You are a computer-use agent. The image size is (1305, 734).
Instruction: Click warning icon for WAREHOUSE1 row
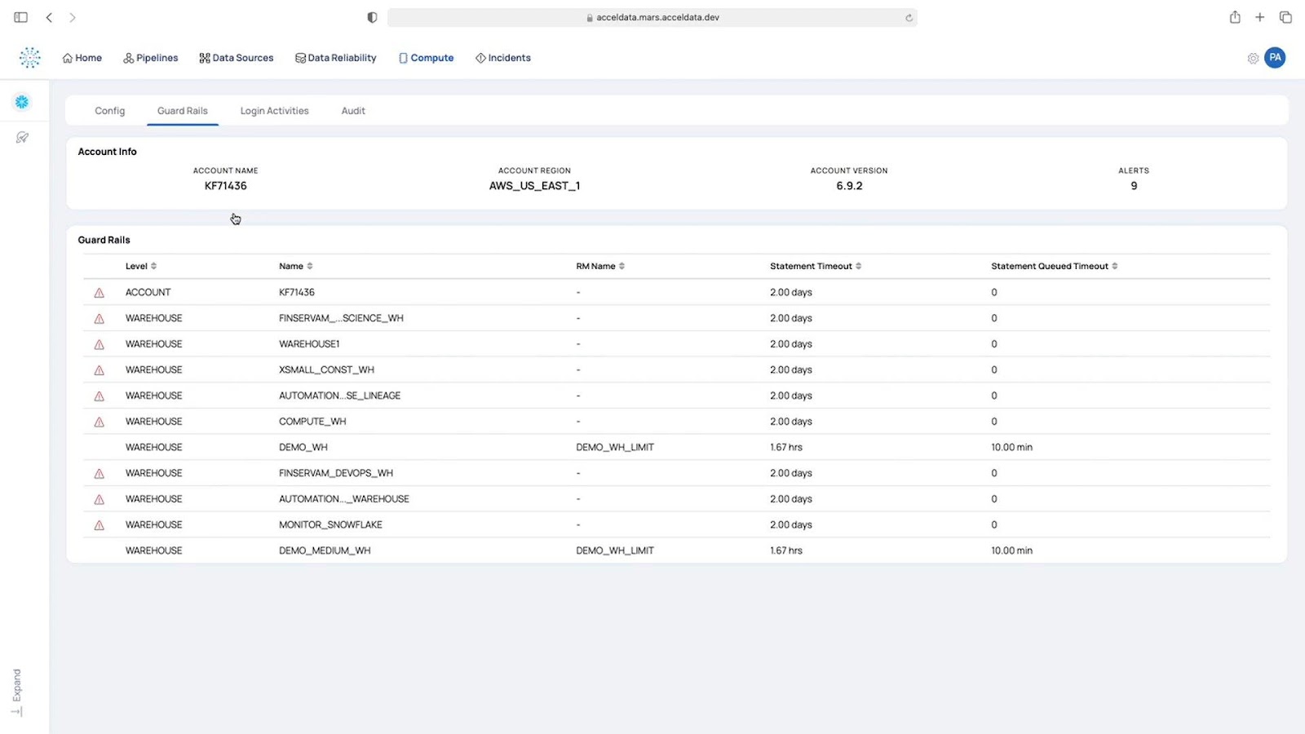100,345
